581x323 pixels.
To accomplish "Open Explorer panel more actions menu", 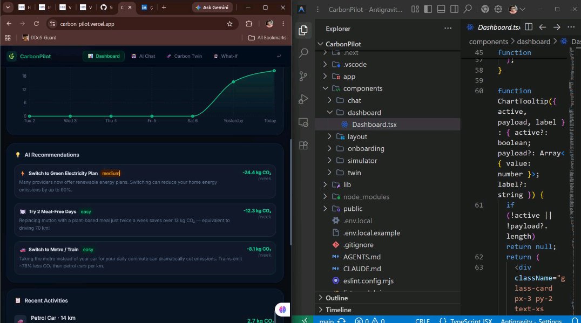I will [448, 29].
